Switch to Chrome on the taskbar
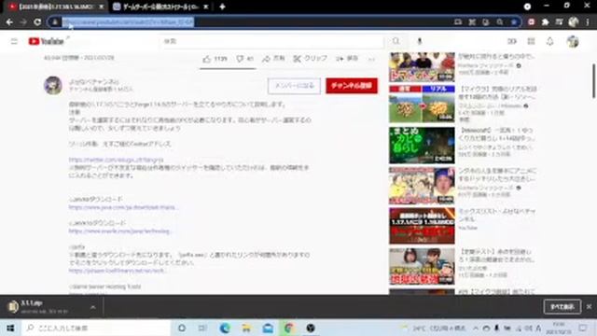597x336 pixels. (x=289, y=328)
